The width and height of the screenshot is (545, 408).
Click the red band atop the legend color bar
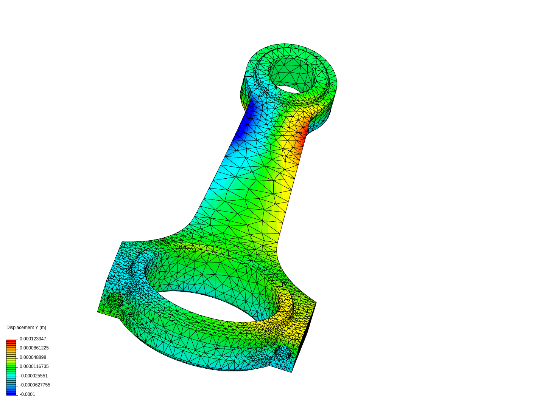pyautogui.click(x=11, y=341)
